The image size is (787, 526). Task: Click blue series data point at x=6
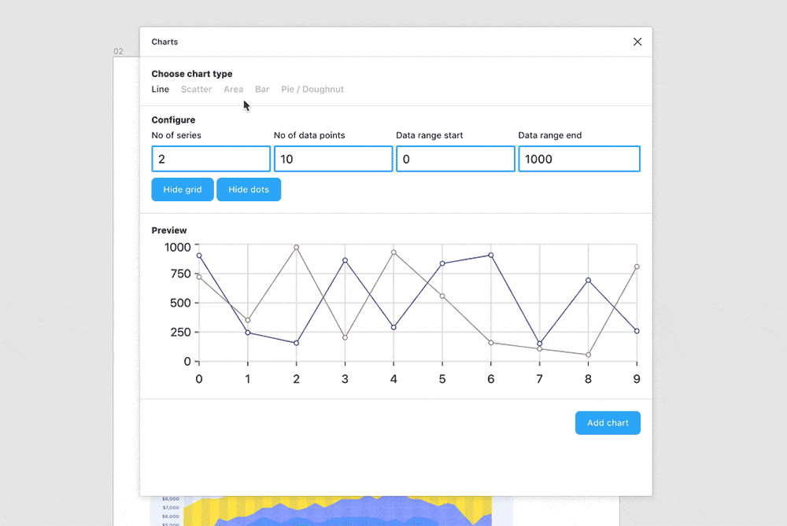pos(491,256)
